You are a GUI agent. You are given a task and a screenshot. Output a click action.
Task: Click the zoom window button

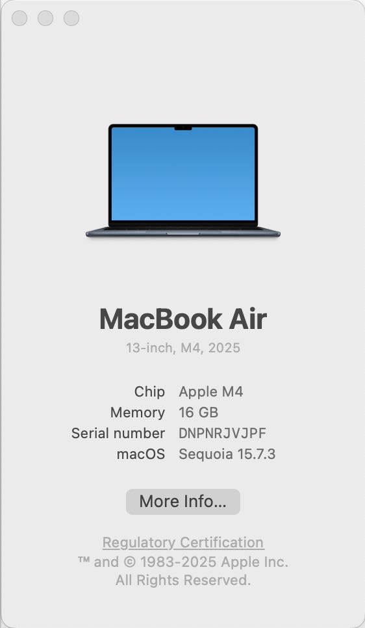click(71, 18)
